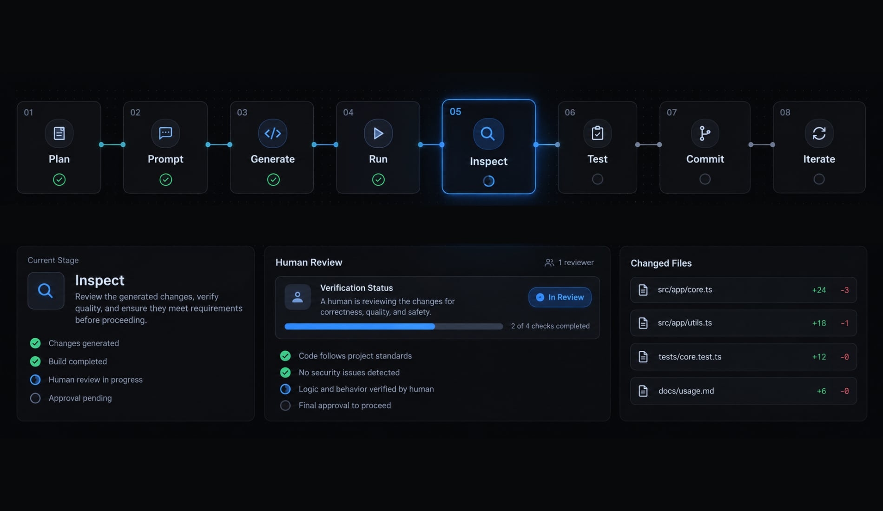Click the file icon for tests/core.test.ts
Image resolution: width=883 pixels, height=511 pixels.
(643, 357)
